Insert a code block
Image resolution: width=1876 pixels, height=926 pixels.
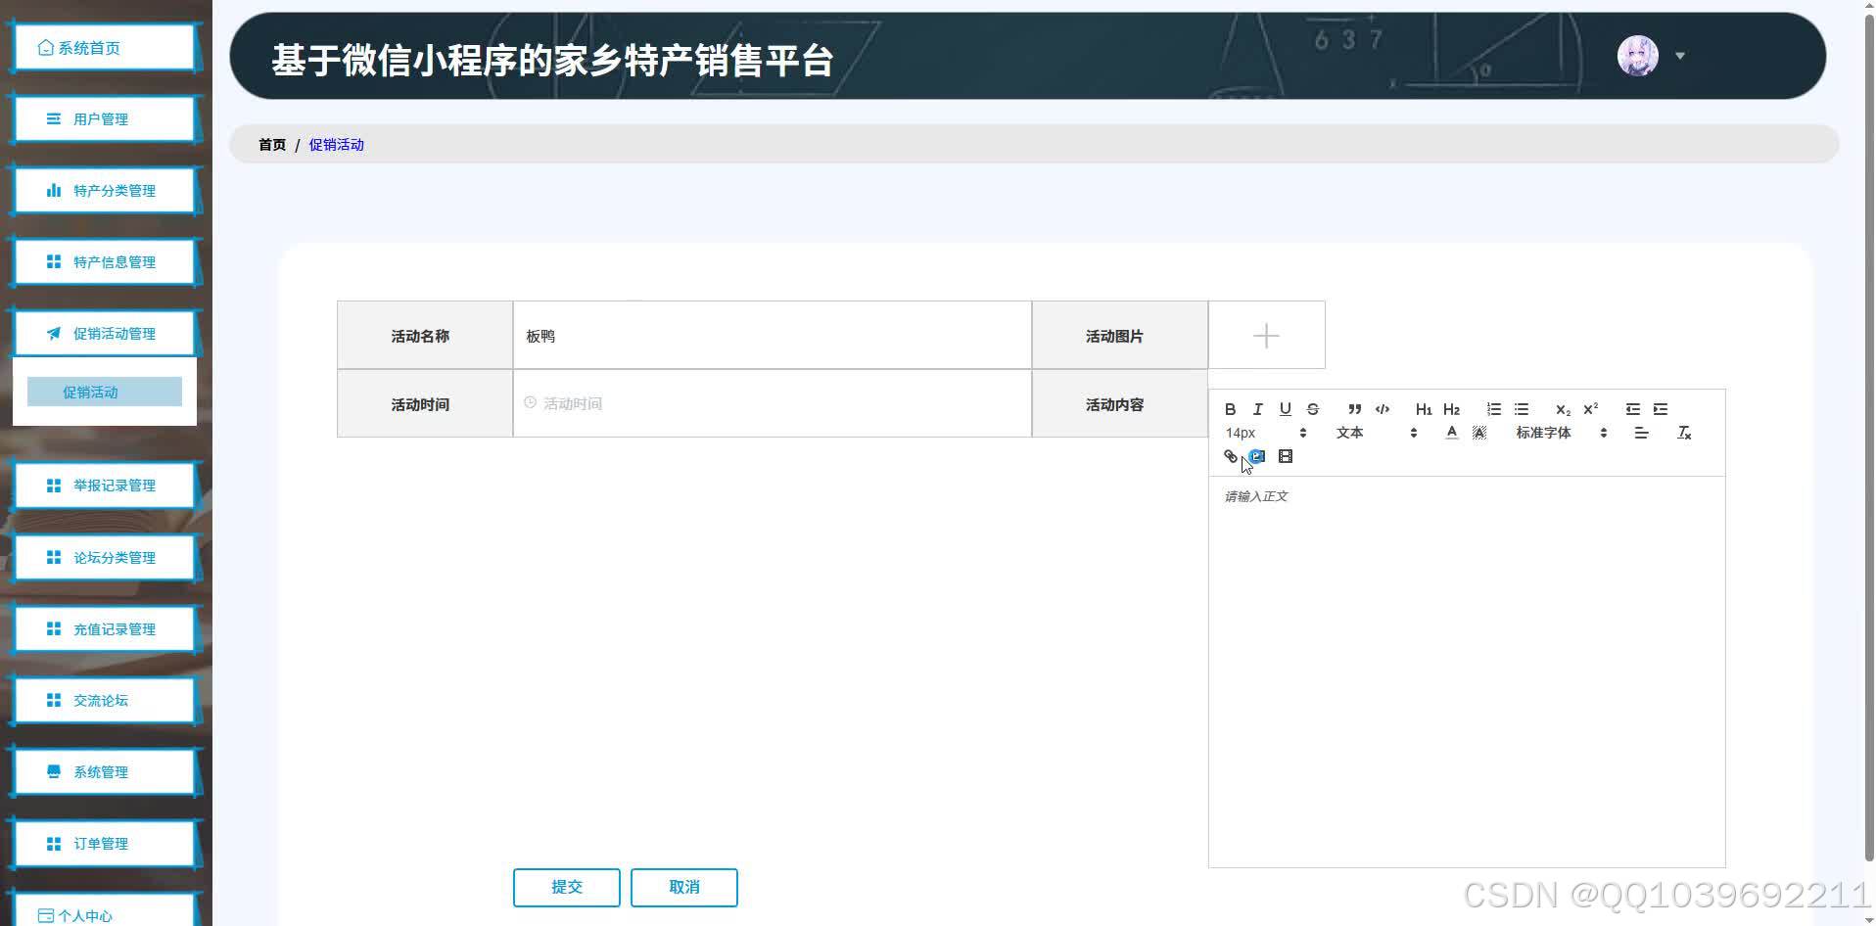click(x=1382, y=409)
